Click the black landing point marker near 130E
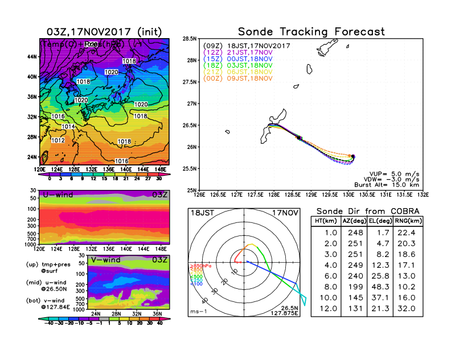 click(353, 156)
